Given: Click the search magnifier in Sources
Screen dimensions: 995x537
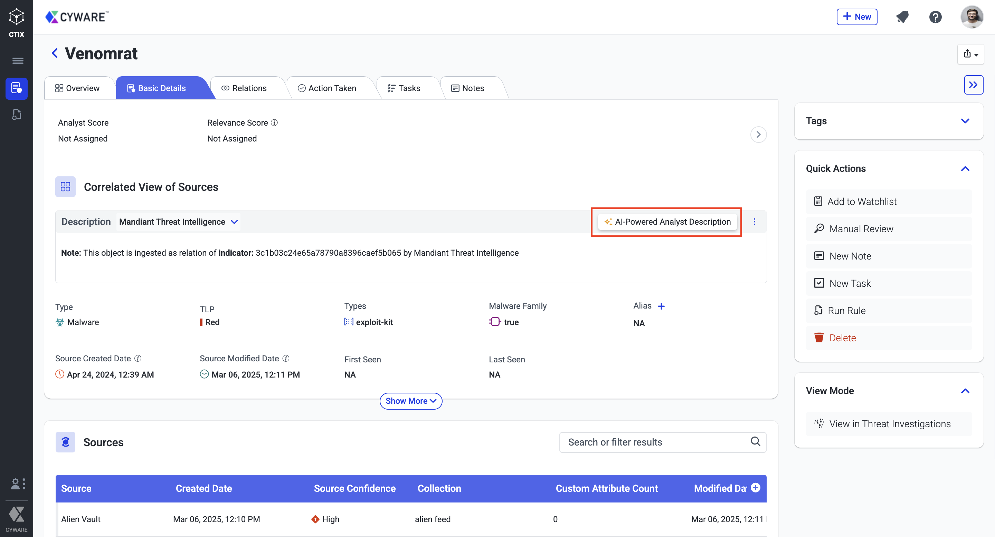Looking at the screenshot, I should pyautogui.click(x=755, y=441).
